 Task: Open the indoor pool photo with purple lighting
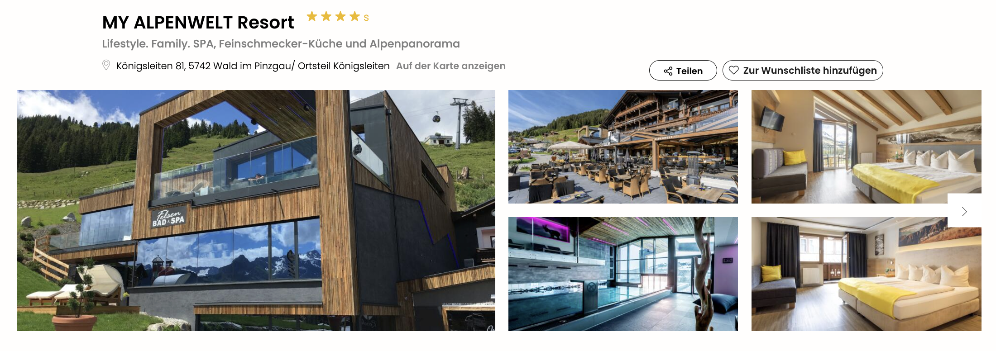pos(623,274)
